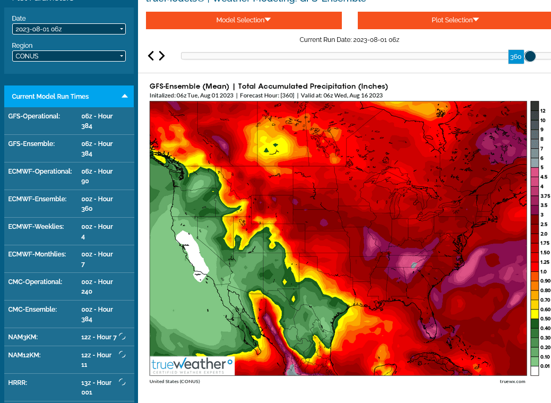Click the forecast hour slider track
This screenshot has height=403, width=551.
[x=366, y=56]
